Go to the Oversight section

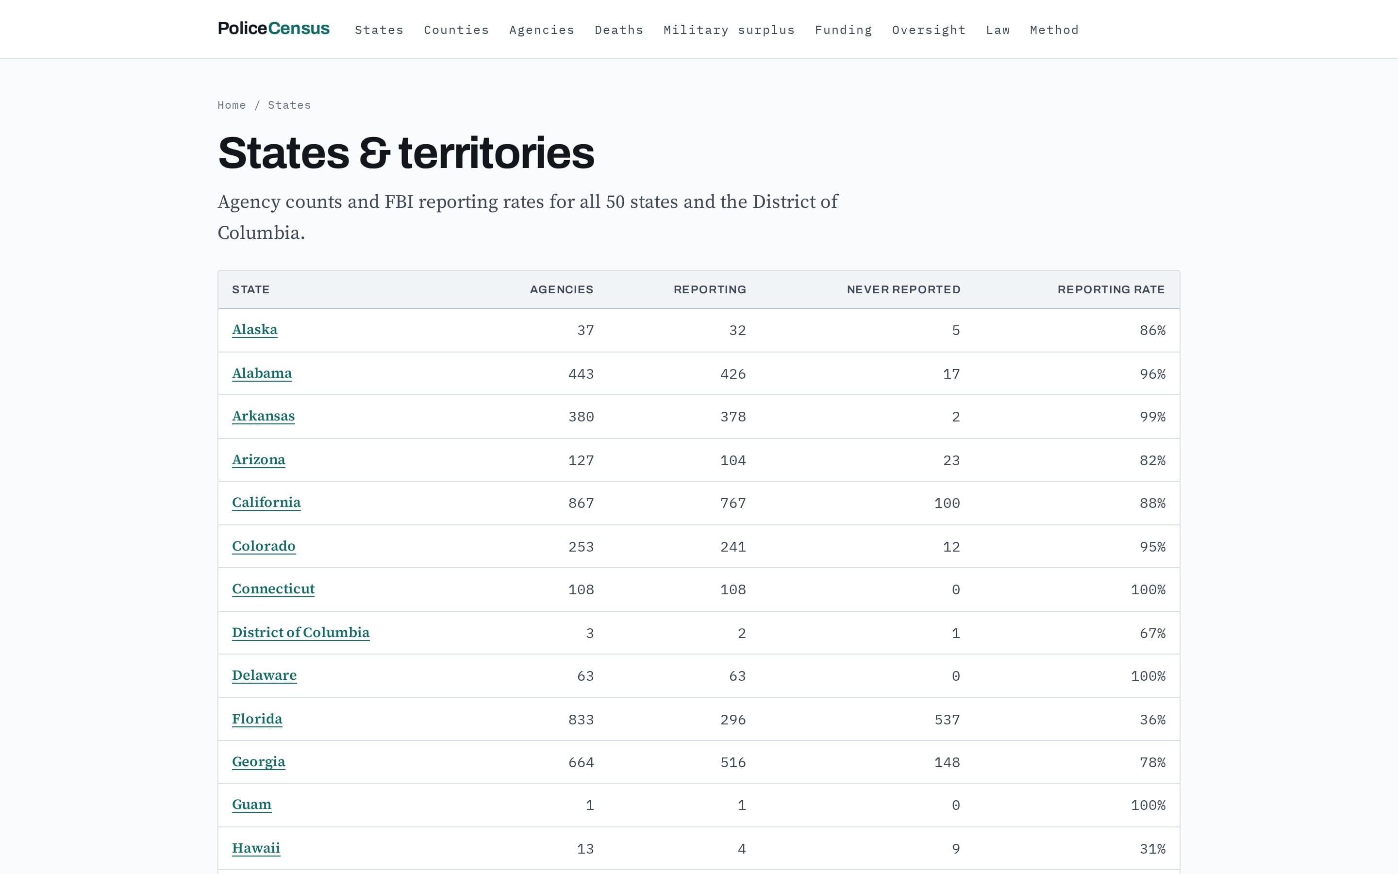pos(929,30)
